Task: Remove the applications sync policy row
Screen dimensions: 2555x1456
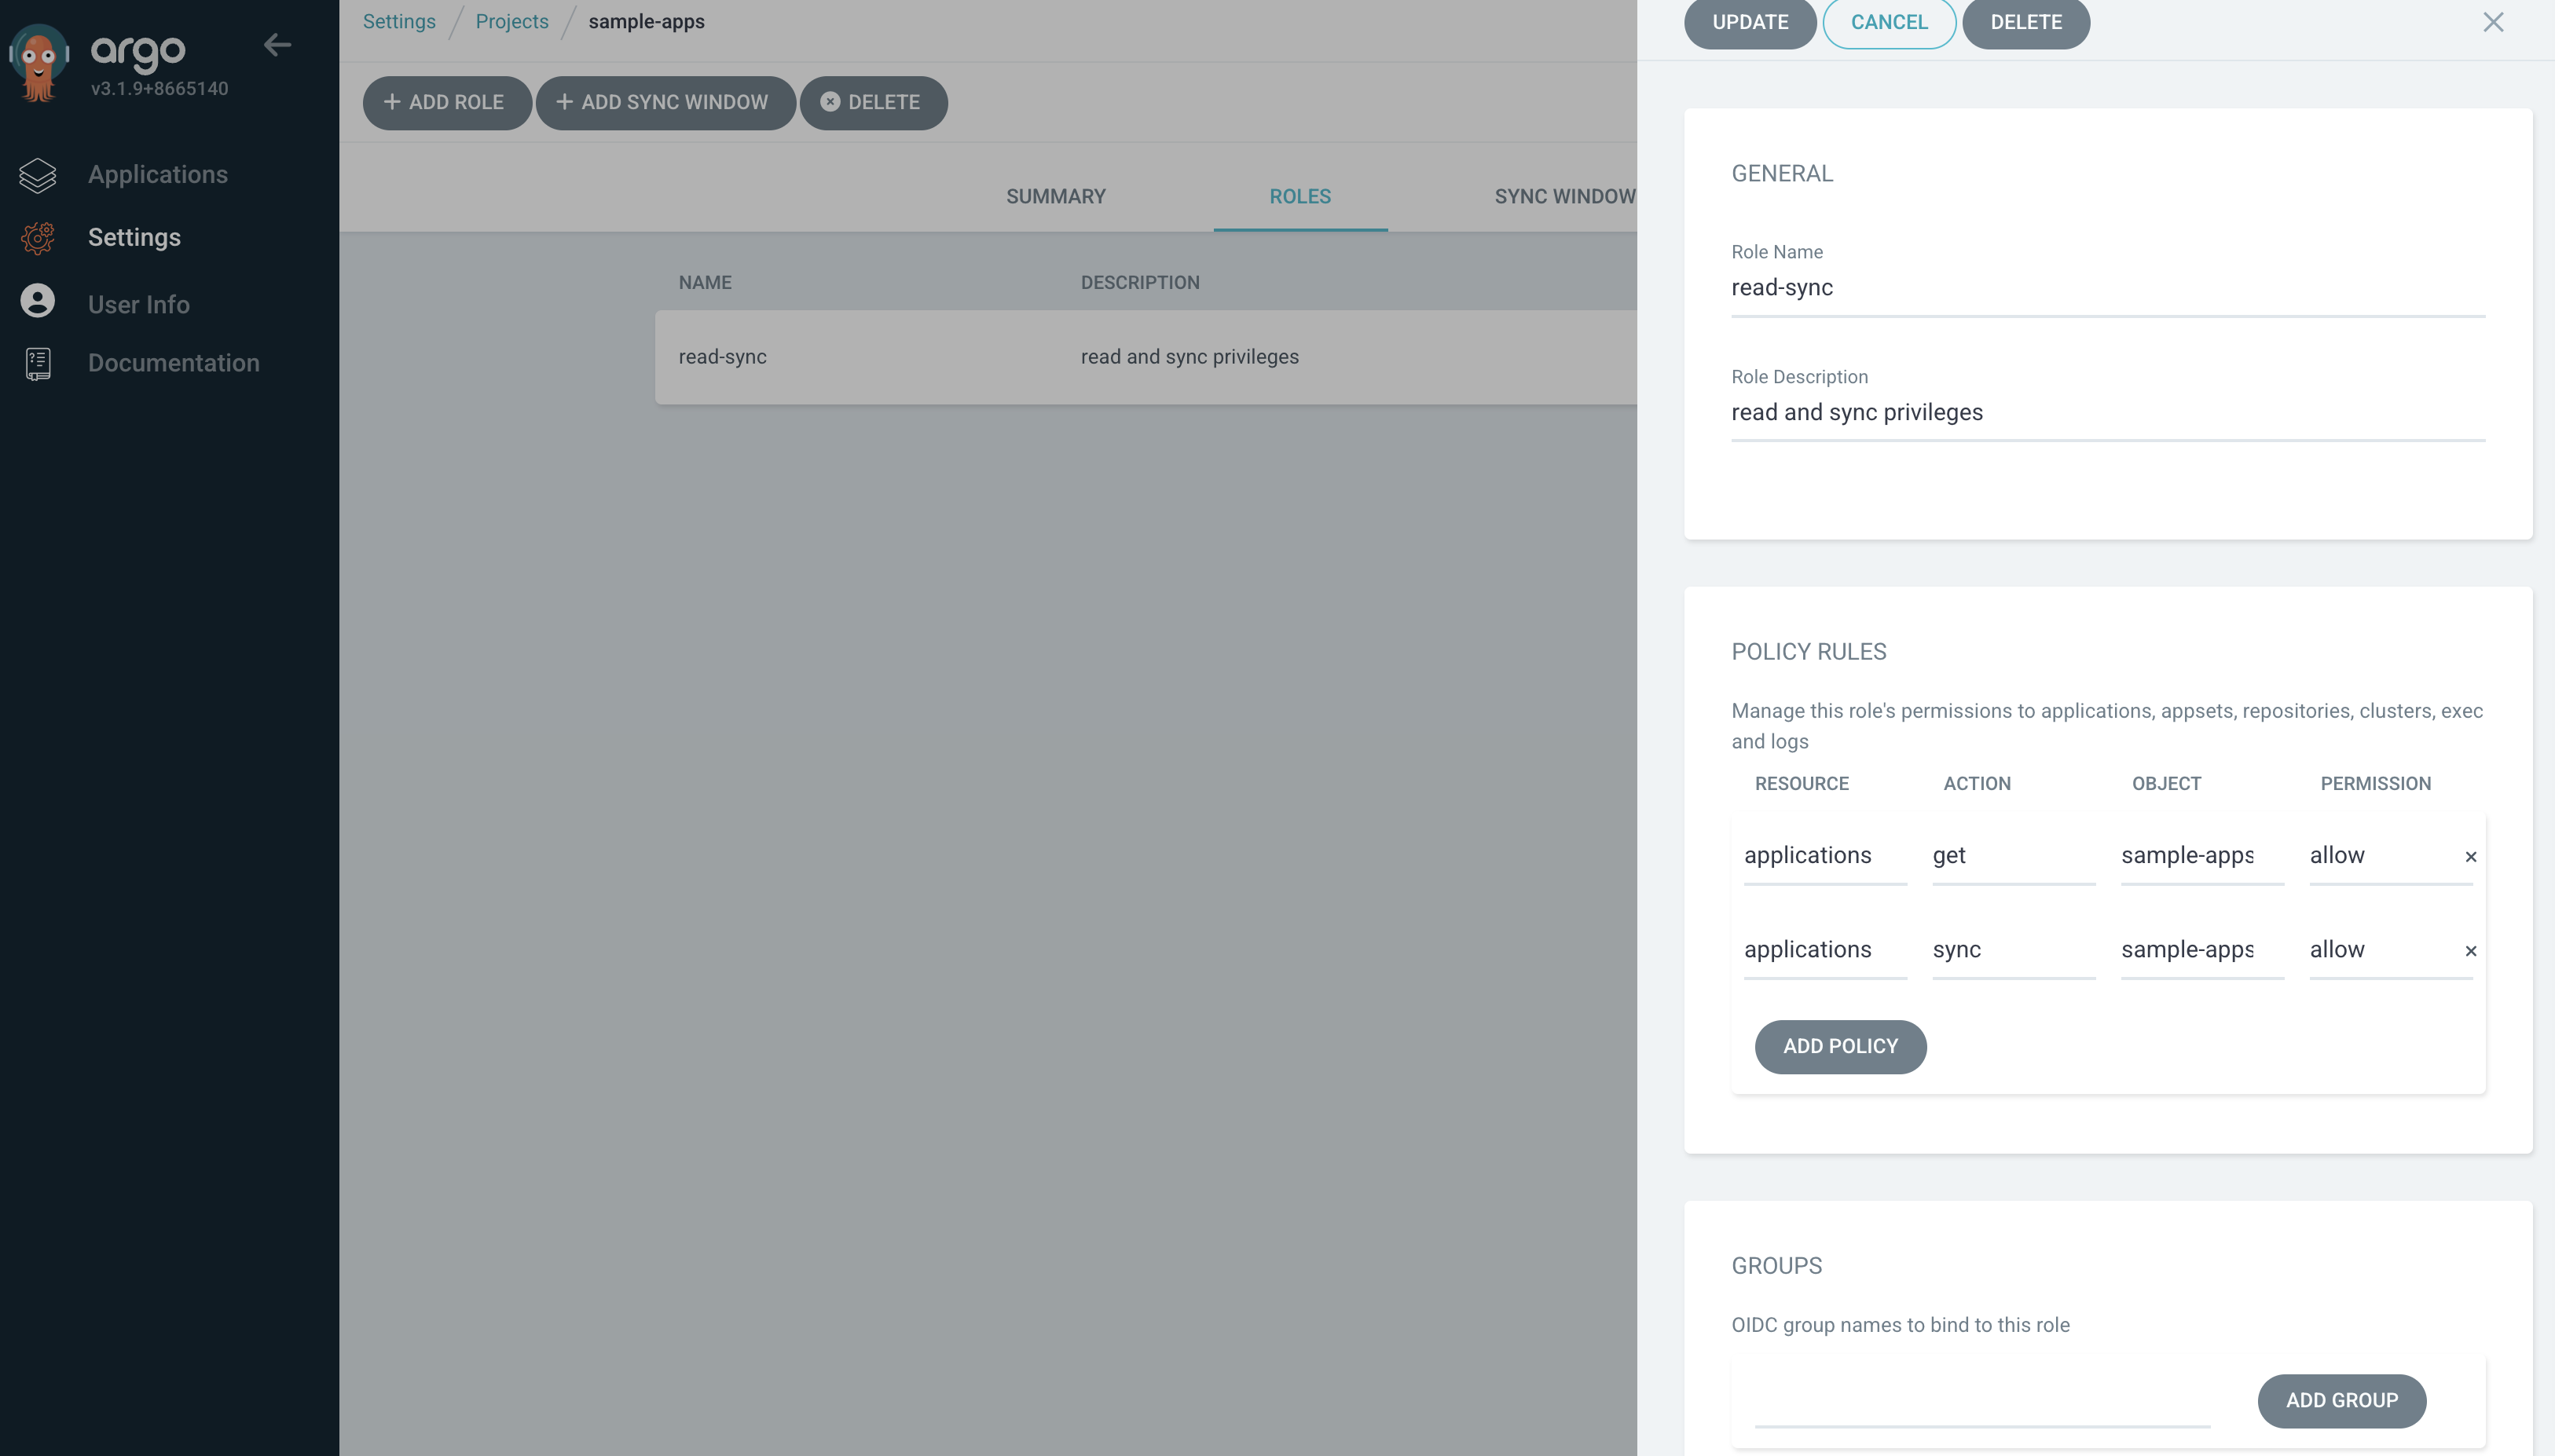Action: coord(2470,951)
